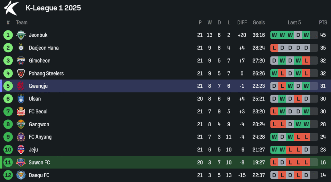Click the K-League 1 2025 title
The height and width of the screenshot is (182, 331).
click(53, 8)
